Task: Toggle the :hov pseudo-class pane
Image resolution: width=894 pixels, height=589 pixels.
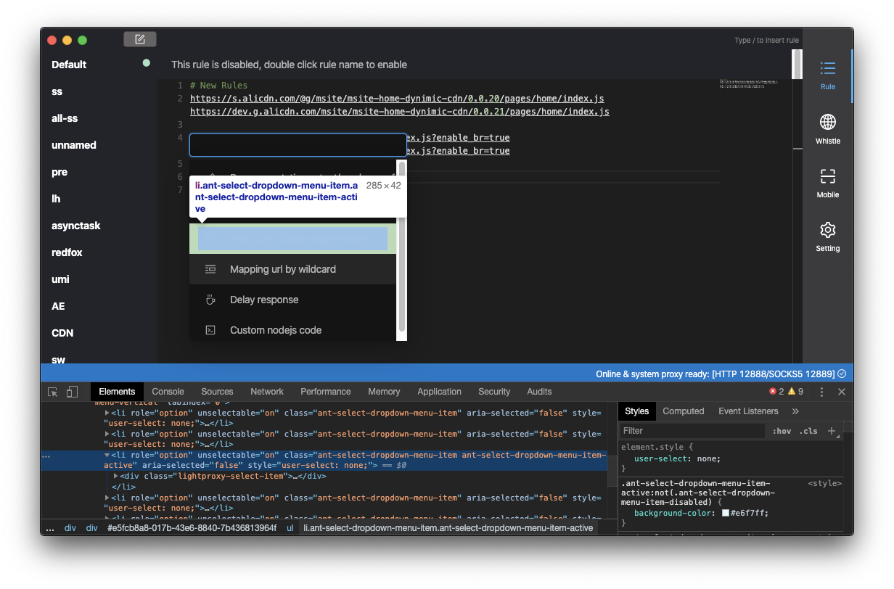Action: pyautogui.click(x=782, y=430)
